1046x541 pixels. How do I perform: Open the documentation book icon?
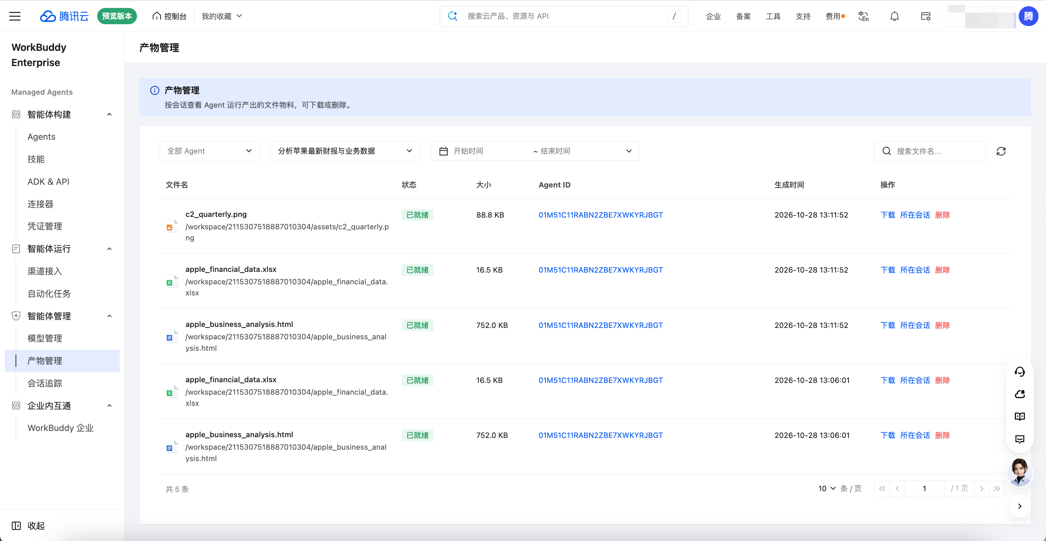coord(1020,416)
